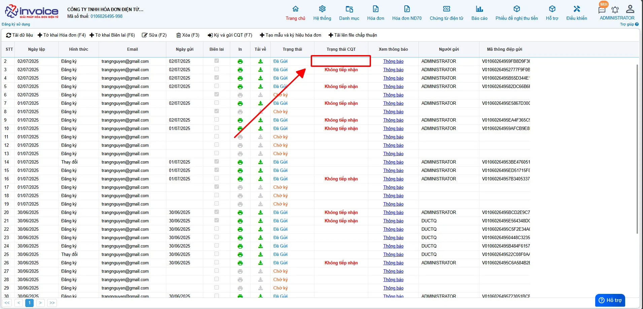Image resolution: width=643 pixels, height=309 pixels.
Task: Download the file in row 3
Action: click(x=260, y=70)
